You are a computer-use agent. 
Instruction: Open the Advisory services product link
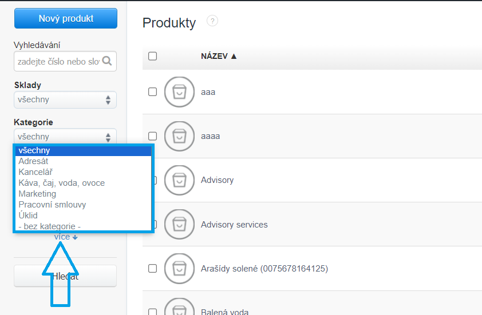(x=234, y=225)
